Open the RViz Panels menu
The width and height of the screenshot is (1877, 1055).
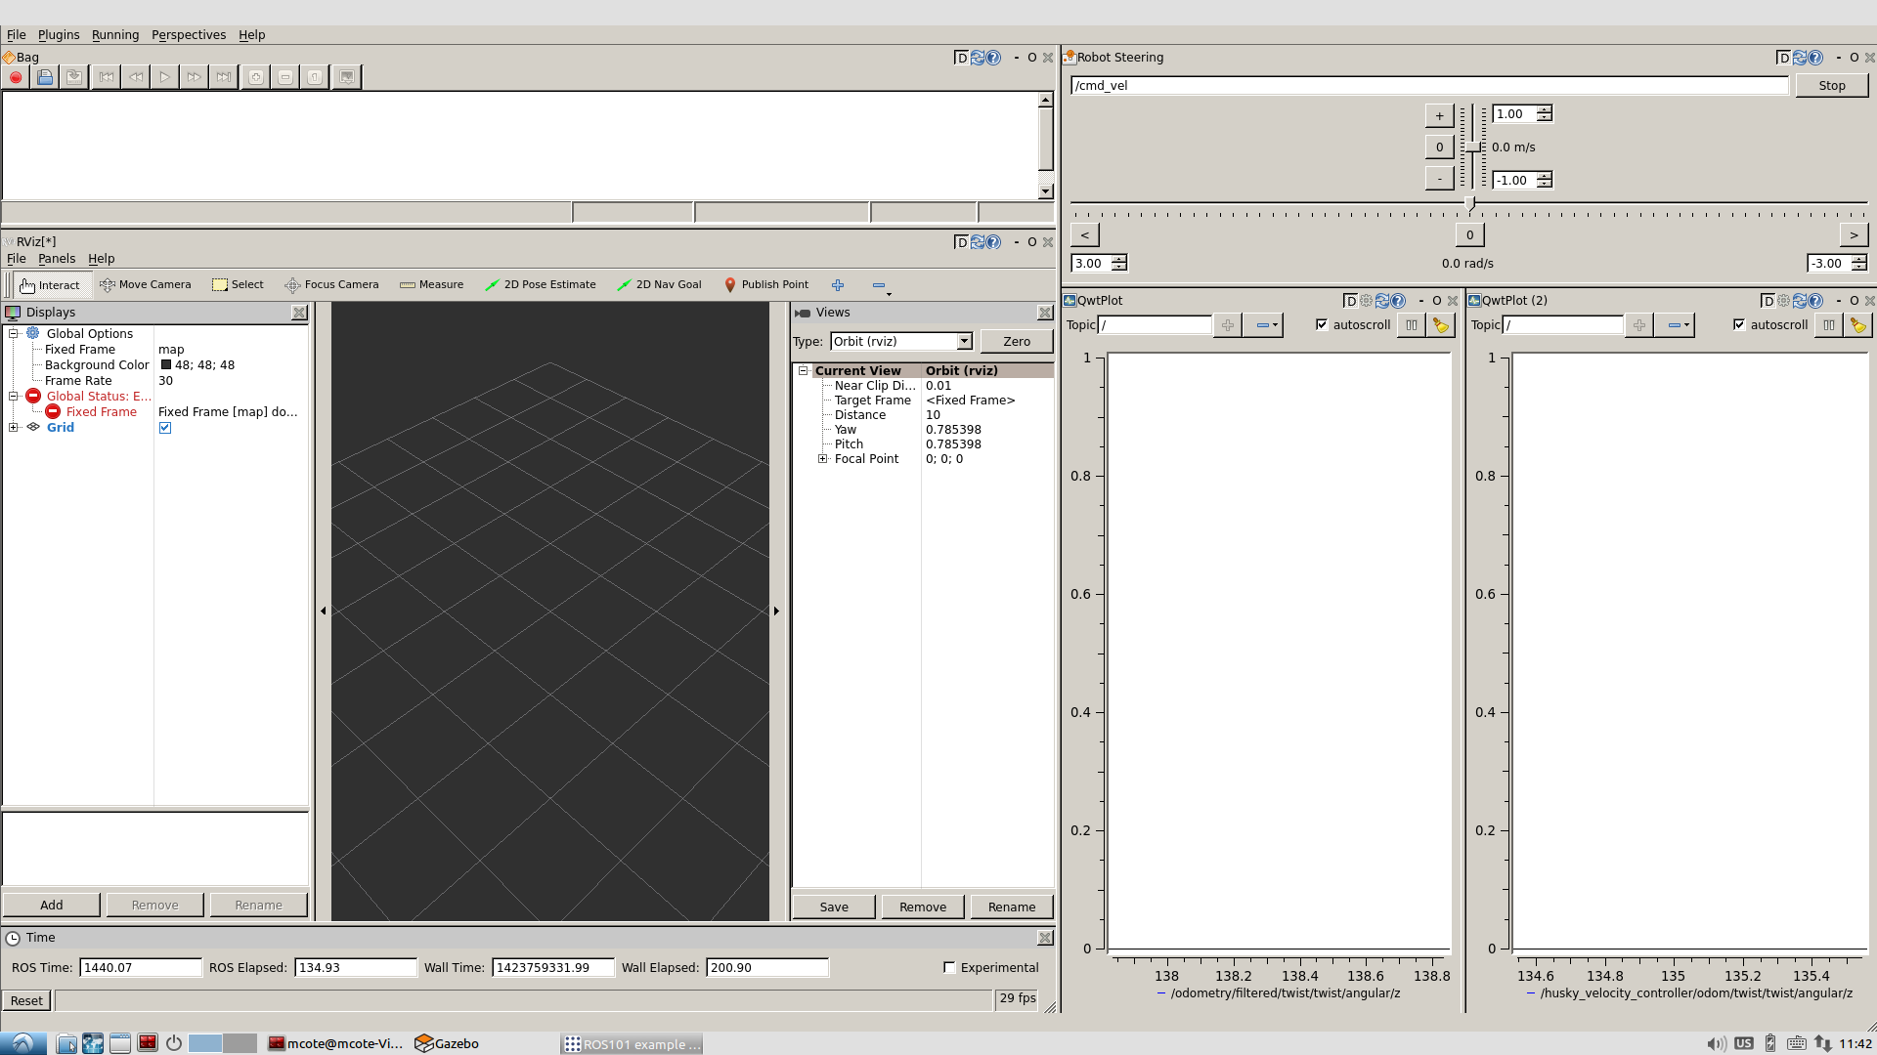[57, 259]
